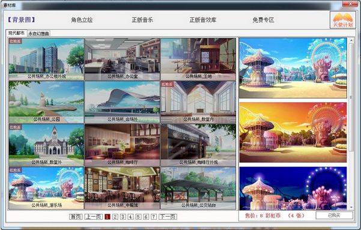Jump to page 7
This screenshot has height=230, width=361.
(154, 217)
